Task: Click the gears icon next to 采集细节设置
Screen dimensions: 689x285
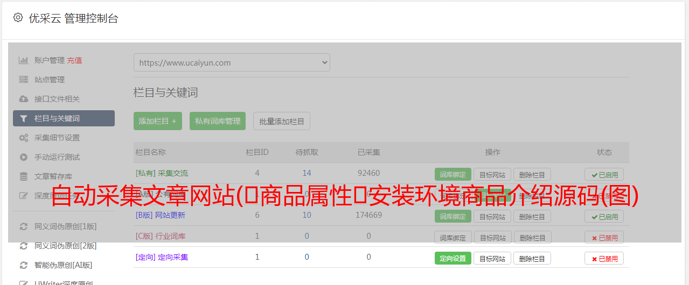Action: point(24,138)
